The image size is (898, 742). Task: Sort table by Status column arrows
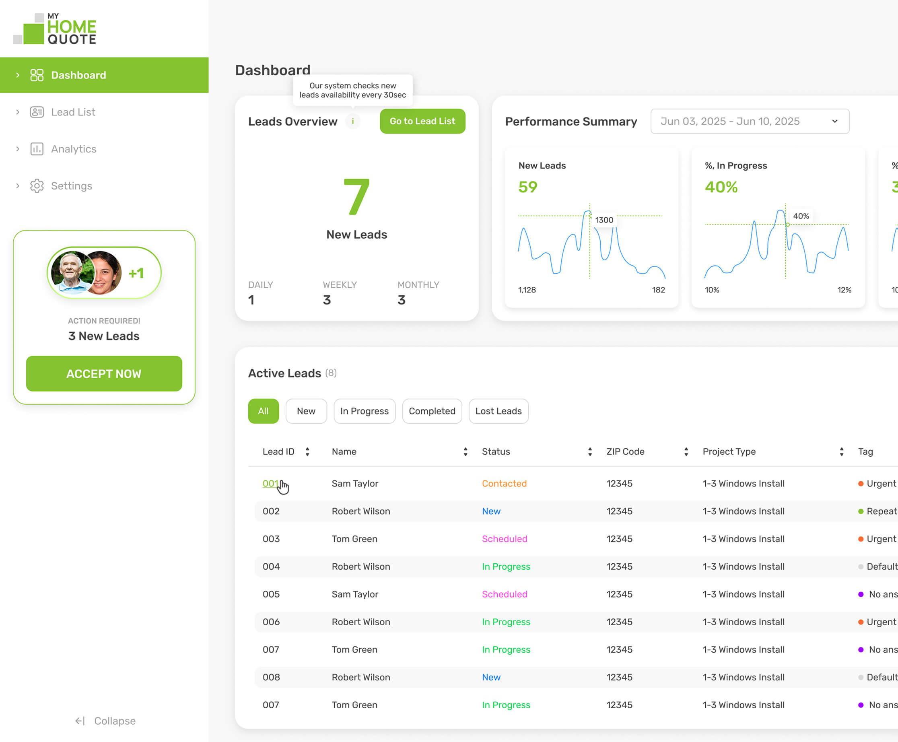[590, 452]
